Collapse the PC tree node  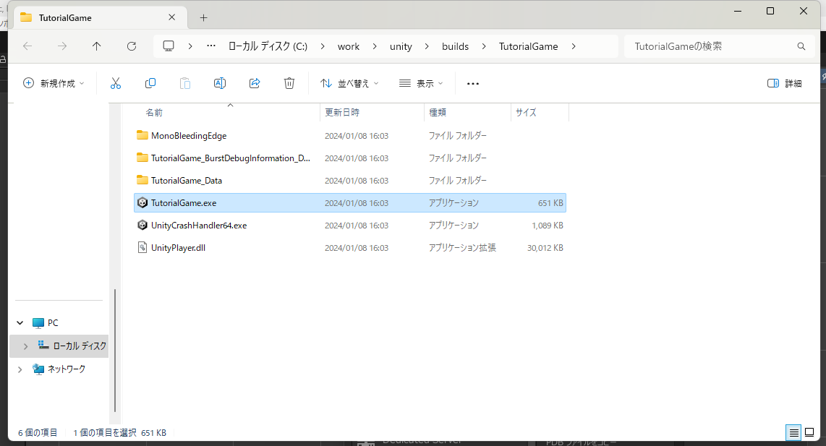coord(20,323)
